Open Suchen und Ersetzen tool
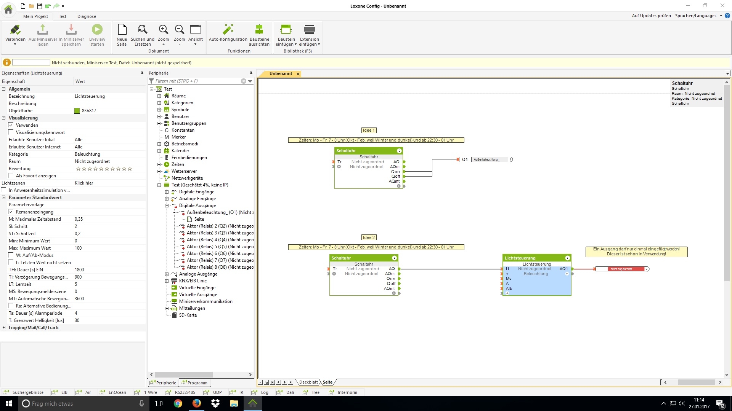The image size is (732, 411). tap(143, 30)
